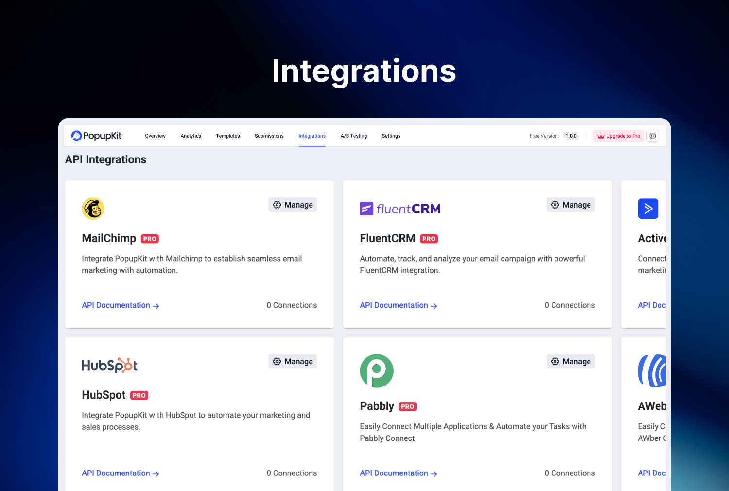Screen dimensions: 729x491
Task: Click the ActiveCampaign blue arrow logo
Action: [648, 209]
